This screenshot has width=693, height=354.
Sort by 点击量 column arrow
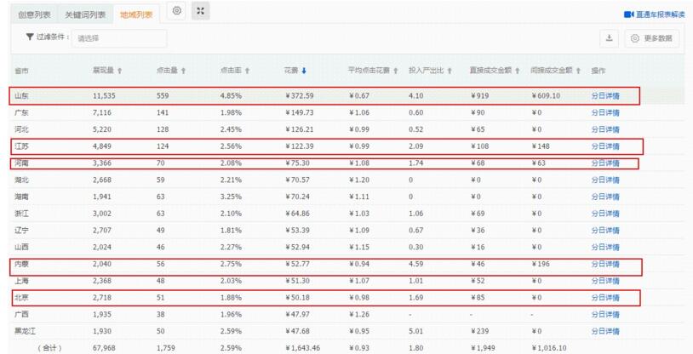pos(183,71)
